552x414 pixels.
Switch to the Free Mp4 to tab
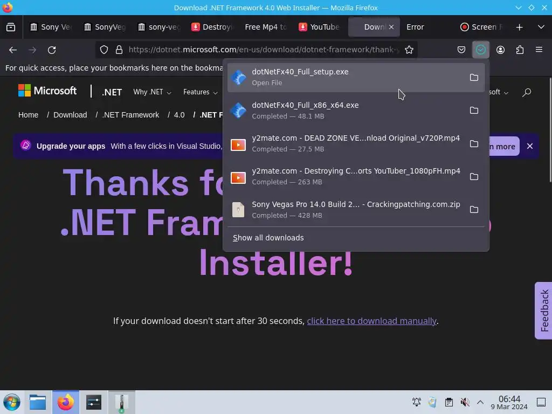[266, 27]
